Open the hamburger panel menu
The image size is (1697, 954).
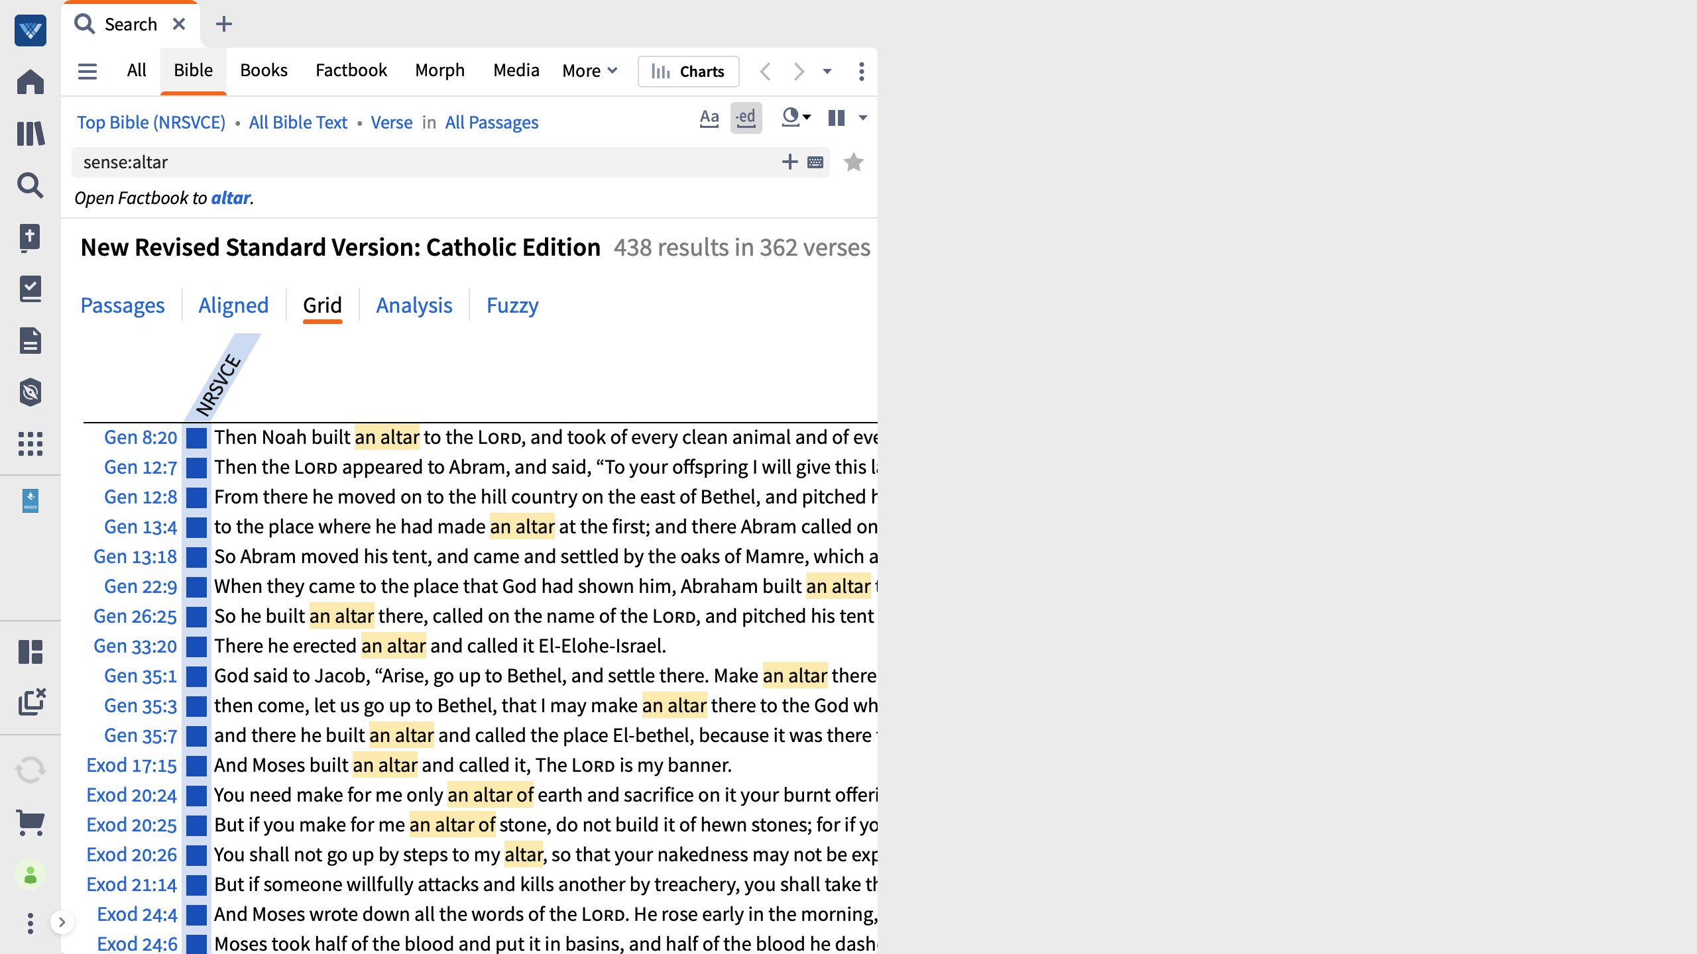pyautogui.click(x=88, y=71)
